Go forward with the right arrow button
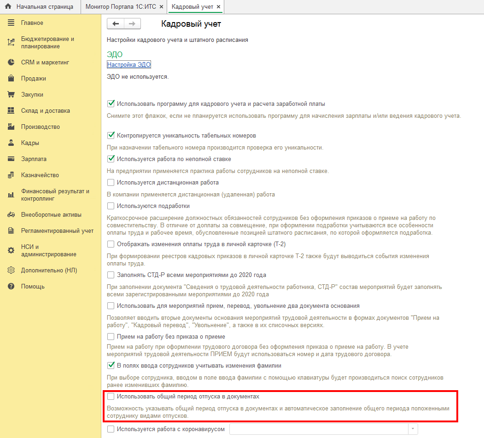Viewport: 484px width, 438px height. coord(132,24)
